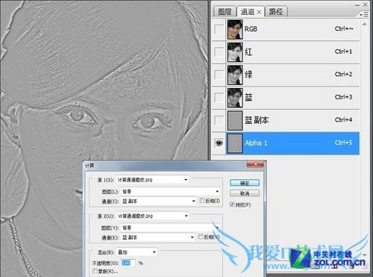This screenshot has width=373, height=277.
Task: Open the 源 2(U) file dropdown
Action: click(x=152, y=216)
